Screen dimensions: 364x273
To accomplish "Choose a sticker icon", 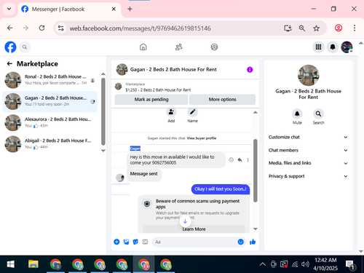I will (135, 242).
